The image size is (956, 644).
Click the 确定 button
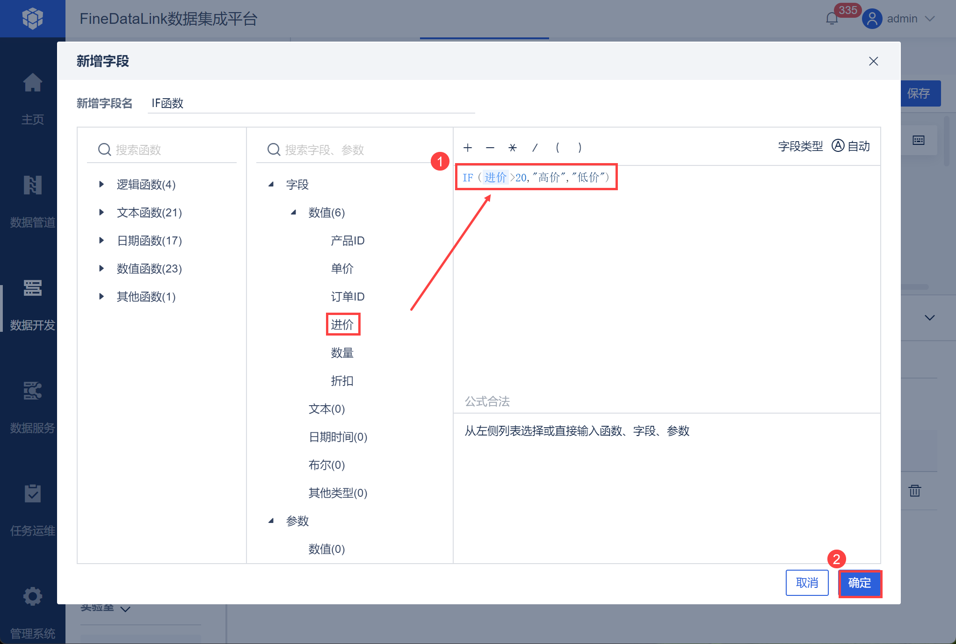[x=859, y=583]
